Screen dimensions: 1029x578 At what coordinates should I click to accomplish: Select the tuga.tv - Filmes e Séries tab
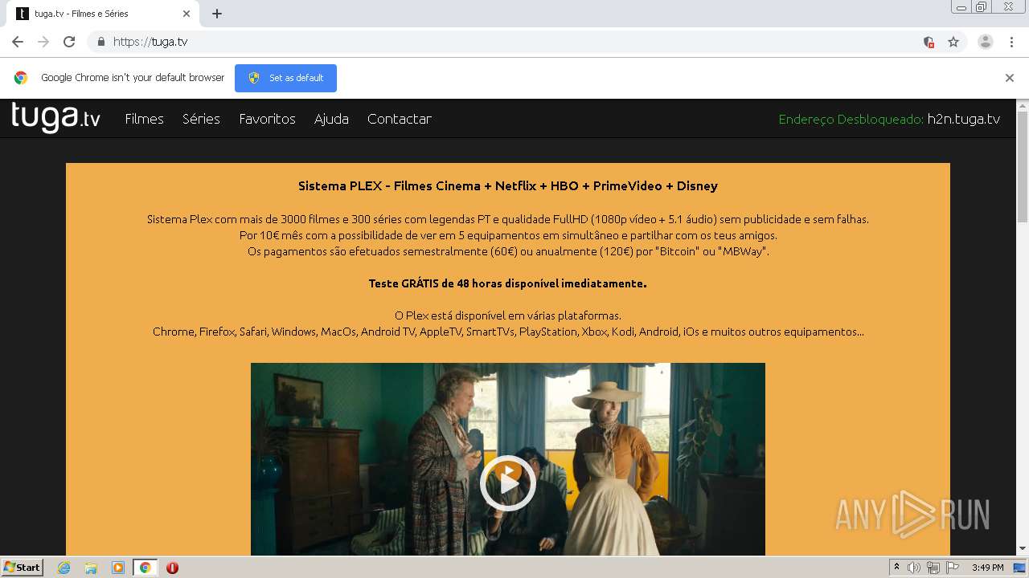(x=103, y=14)
